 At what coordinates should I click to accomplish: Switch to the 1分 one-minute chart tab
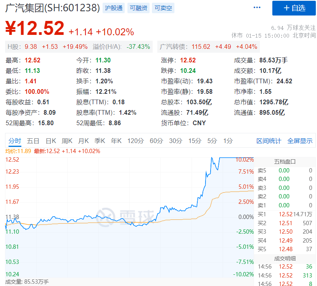(x=228, y=141)
